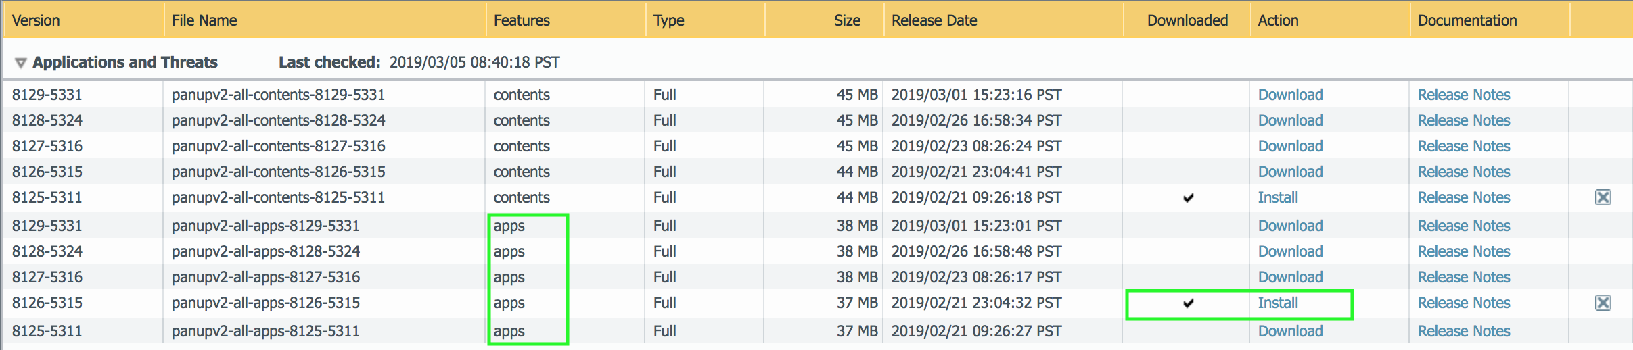Click Install for panupv2-all-apps-8126-5315

[x=1277, y=303]
